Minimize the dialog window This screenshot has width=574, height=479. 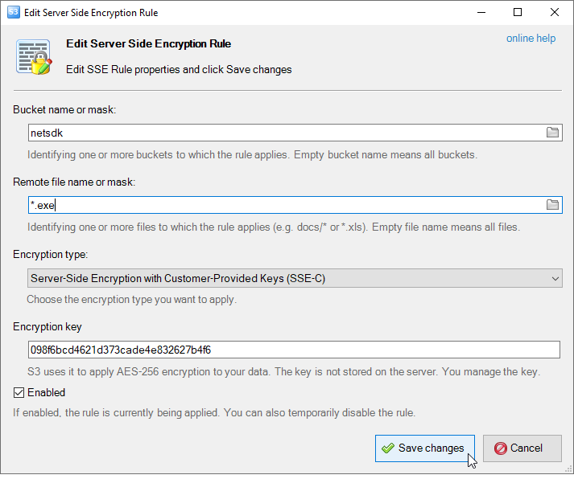pyautogui.click(x=481, y=12)
